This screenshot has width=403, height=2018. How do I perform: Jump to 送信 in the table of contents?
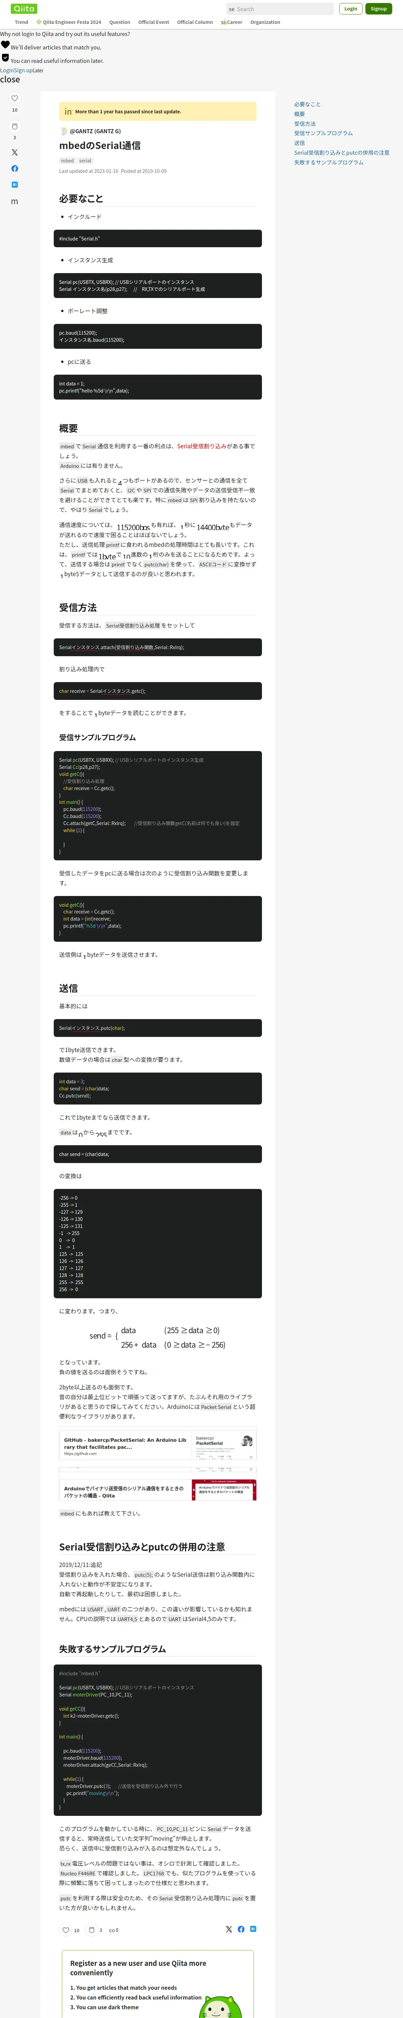[x=300, y=143]
